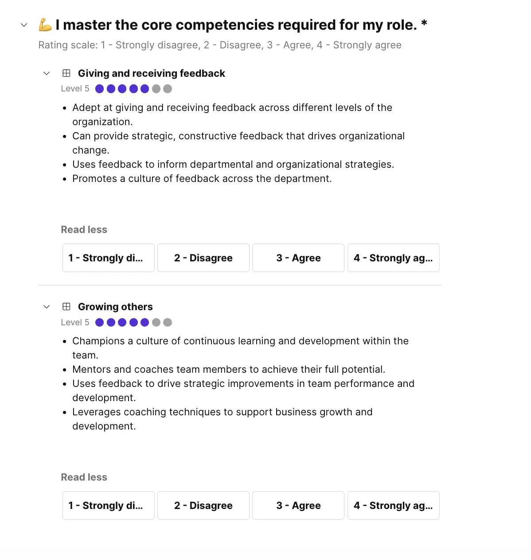Select 3 - Agree for Growing others
The image size is (531, 560).
pyautogui.click(x=298, y=505)
